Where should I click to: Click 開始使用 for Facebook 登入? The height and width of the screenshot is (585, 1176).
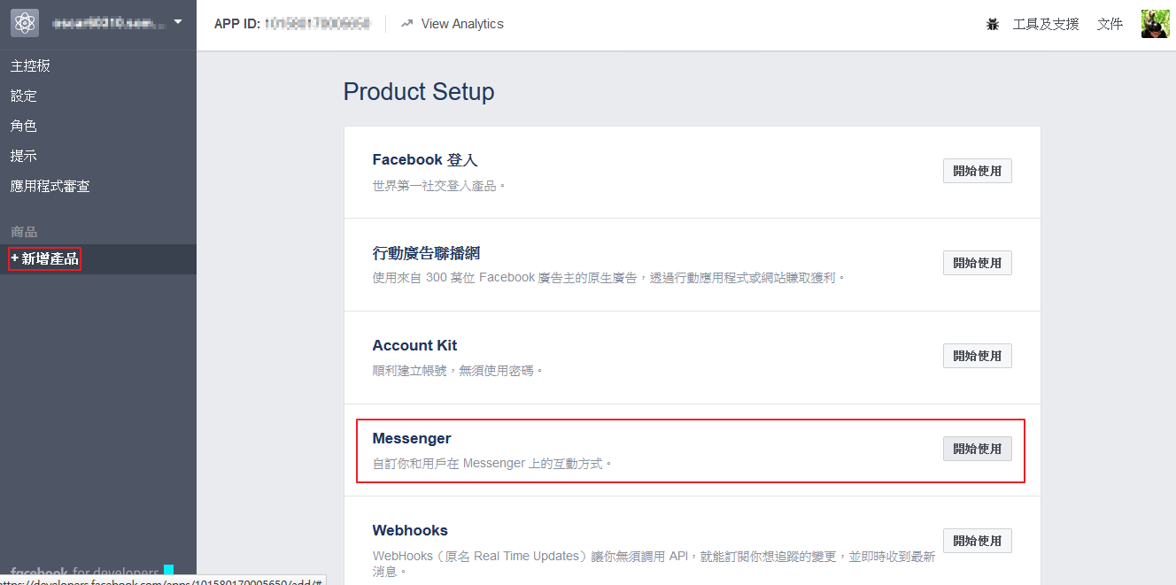[x=977, y=171]
